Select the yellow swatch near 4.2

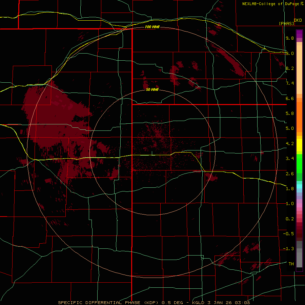click(x=299, y=145)
